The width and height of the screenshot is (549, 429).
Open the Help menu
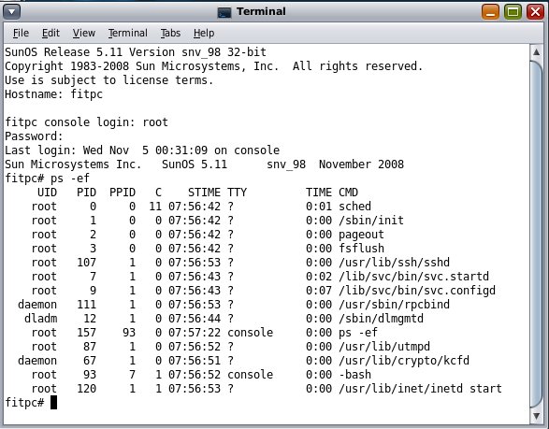pos(204,33)
